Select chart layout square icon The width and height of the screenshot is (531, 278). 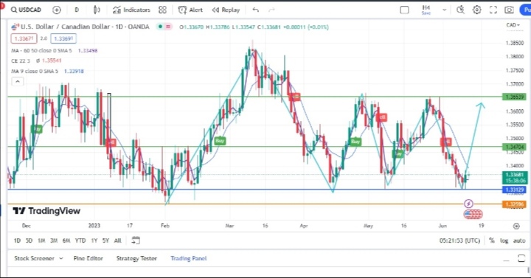[x=404, y=10]
